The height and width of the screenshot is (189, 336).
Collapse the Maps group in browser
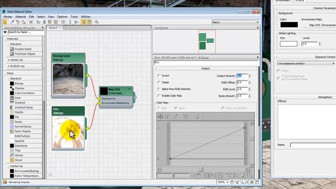5,73
